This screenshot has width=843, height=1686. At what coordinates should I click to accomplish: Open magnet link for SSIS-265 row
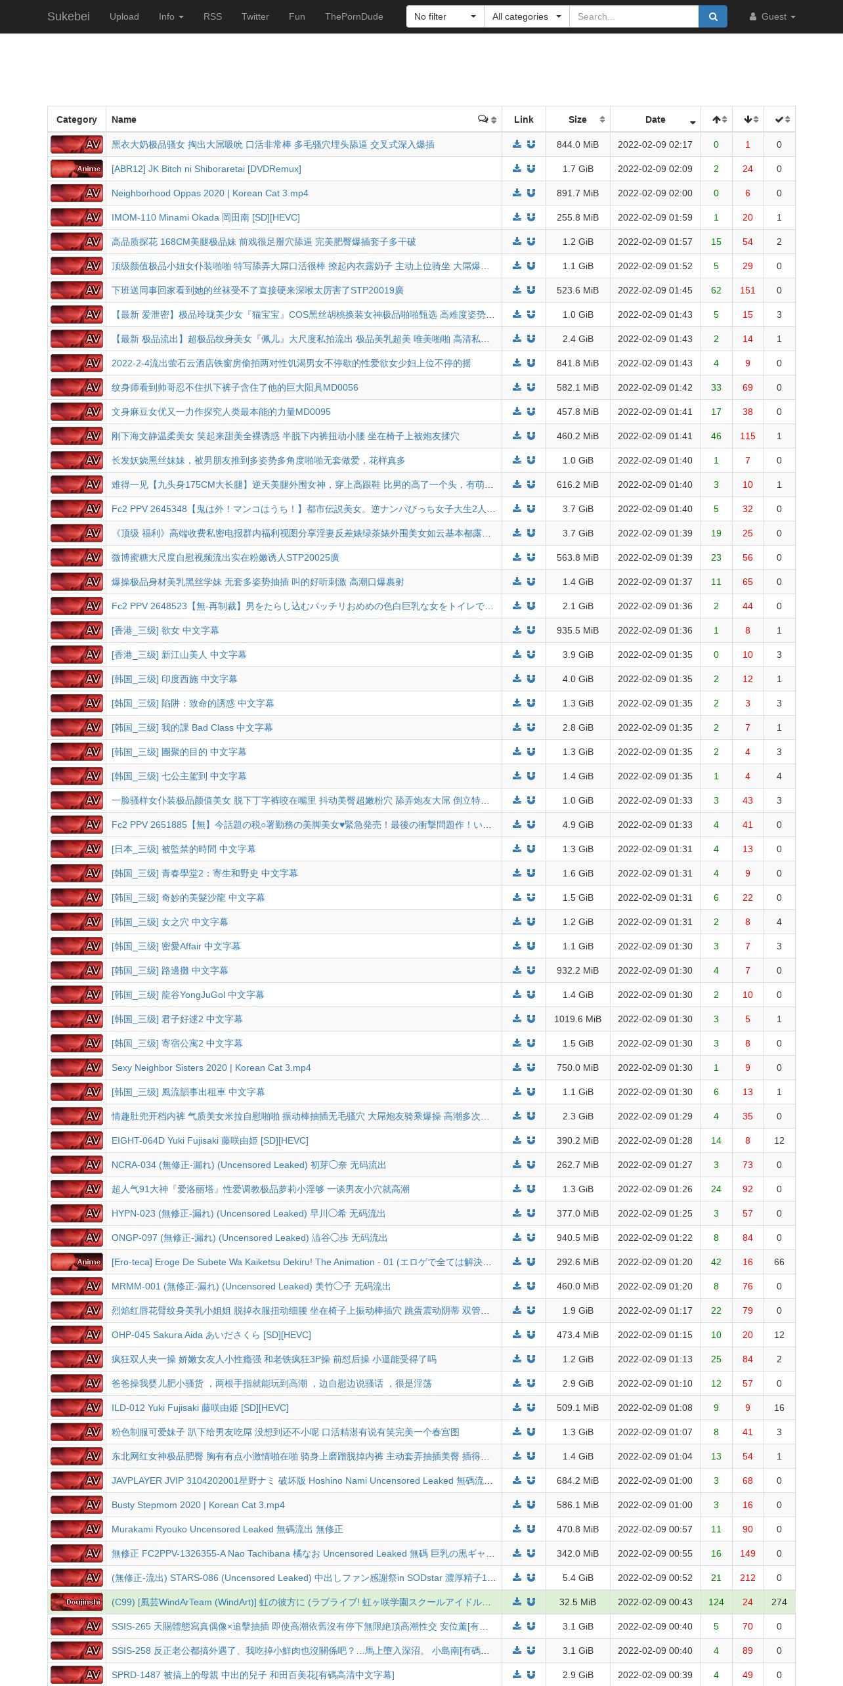point(531,1626)
